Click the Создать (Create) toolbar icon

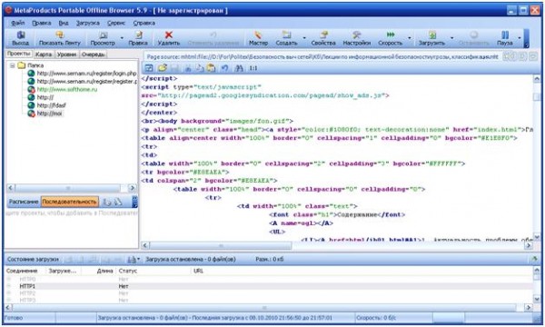286,35
